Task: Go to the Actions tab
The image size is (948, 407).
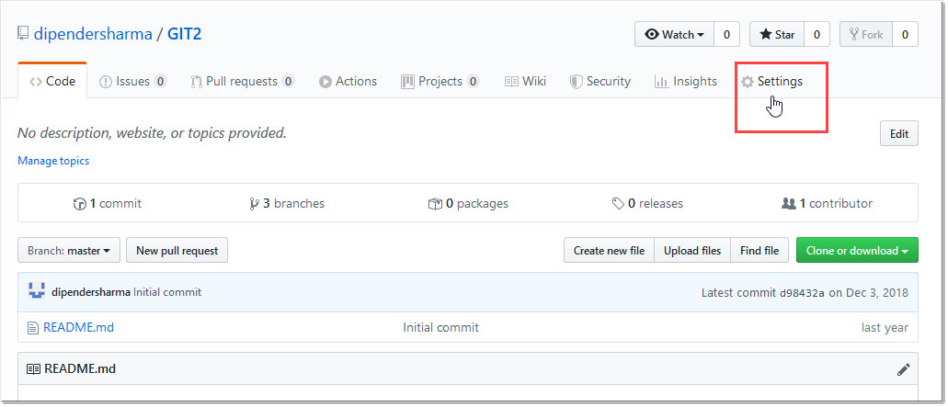Action: [348, 82]
